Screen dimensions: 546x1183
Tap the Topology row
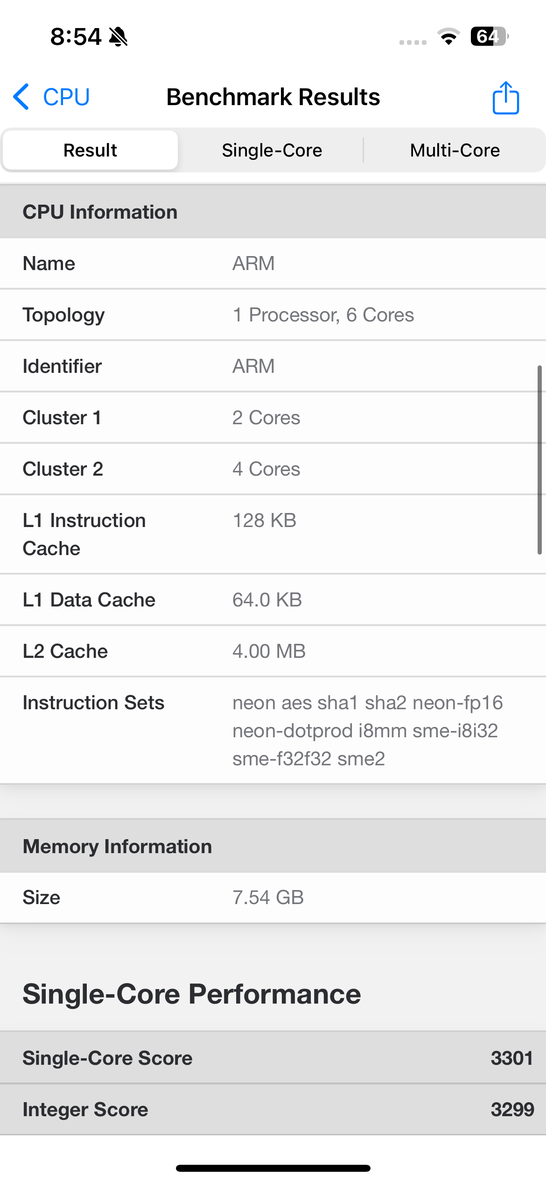273,315
